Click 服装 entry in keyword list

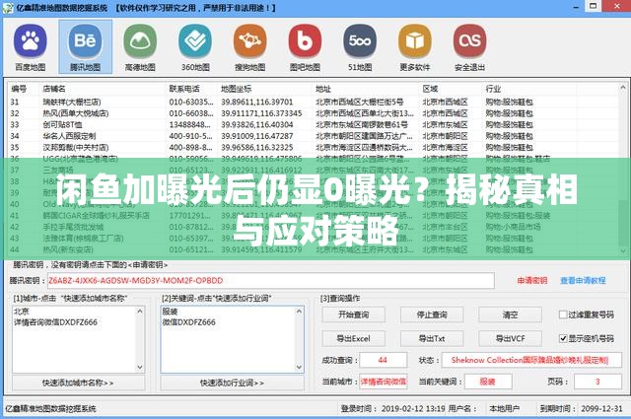(170, 312)
